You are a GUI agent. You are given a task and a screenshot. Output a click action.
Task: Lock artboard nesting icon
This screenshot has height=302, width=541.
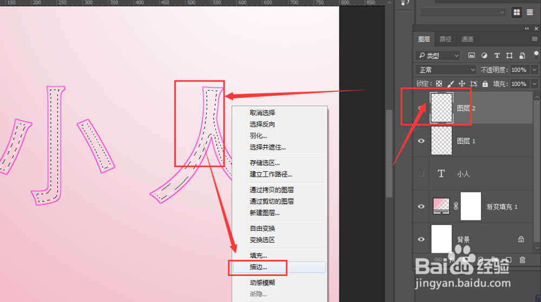[474, 84]
